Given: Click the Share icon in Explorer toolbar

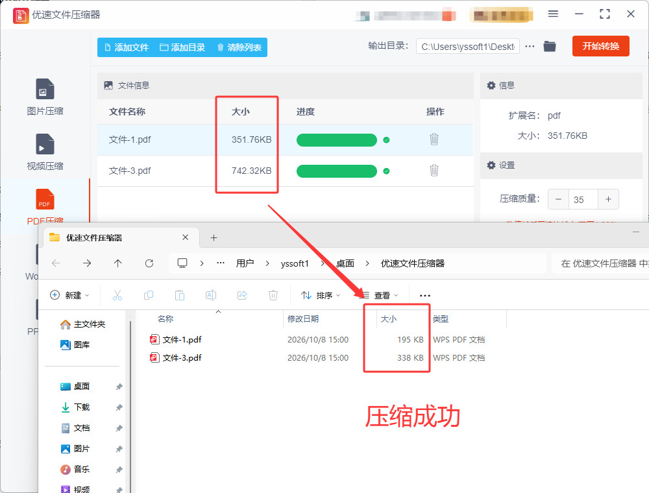Looking at the screenshot, I should coord(242,295).
